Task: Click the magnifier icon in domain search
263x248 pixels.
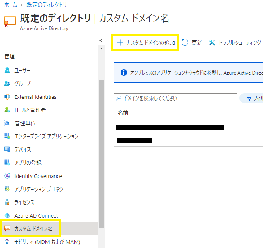Action: click(x=118, y=98)
